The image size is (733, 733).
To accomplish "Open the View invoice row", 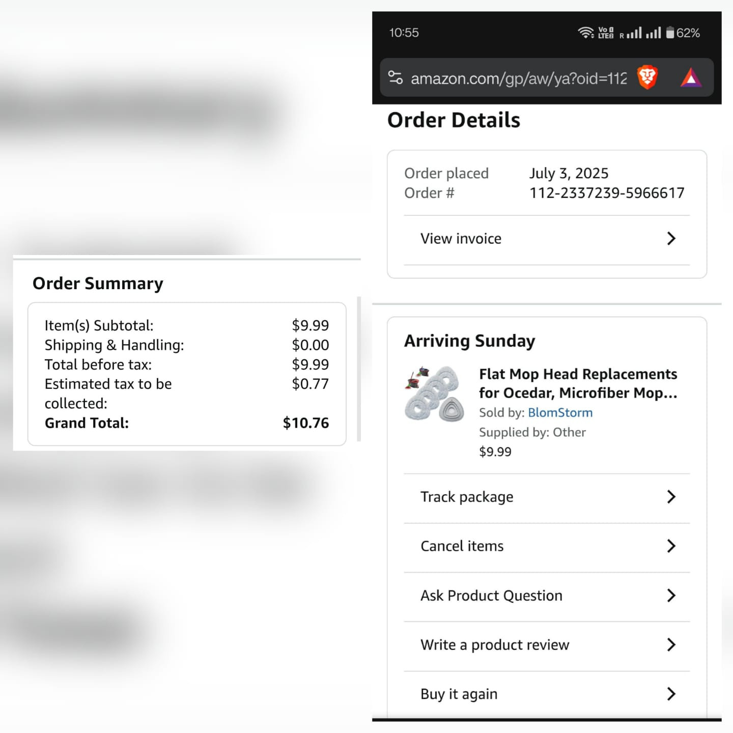I will pos(547,239).
